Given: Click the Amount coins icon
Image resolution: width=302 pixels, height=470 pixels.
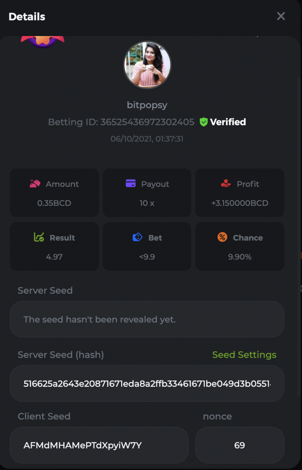Looking at the screenshot, I should pyautogui.click(x=35, y=183).
